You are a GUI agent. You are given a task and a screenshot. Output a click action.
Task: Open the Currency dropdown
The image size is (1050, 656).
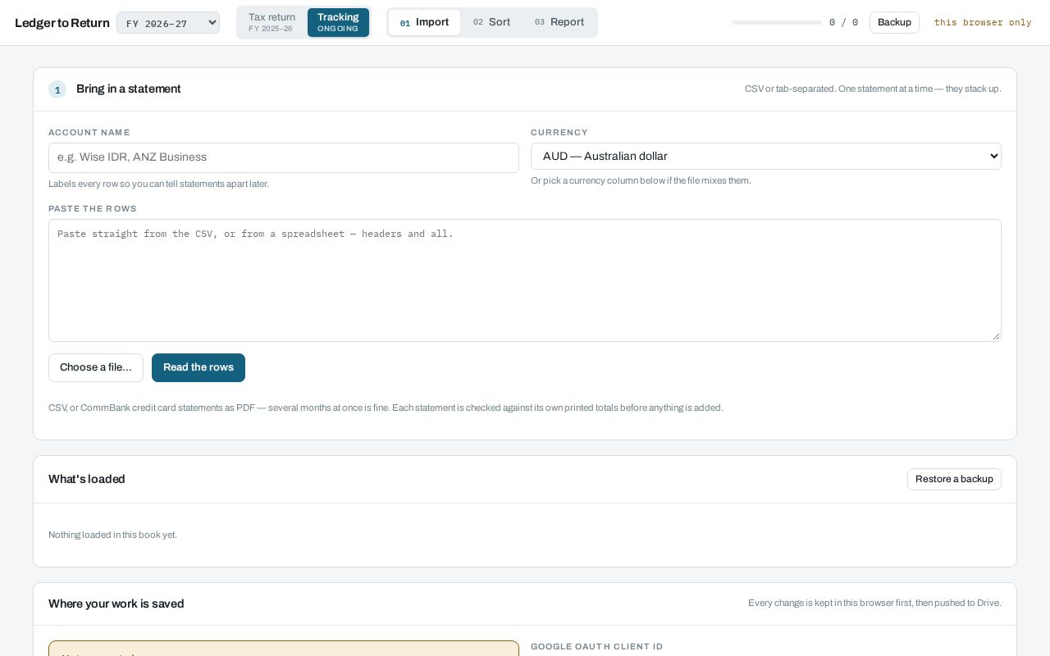point(766,157)
